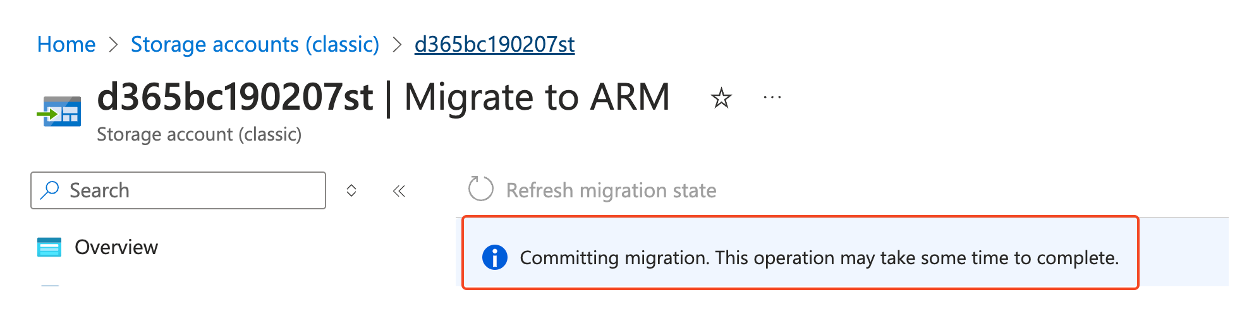Collapse the sidebar with double chevron
Viewport: 1254px width, 314px height.
click(399, 190)
